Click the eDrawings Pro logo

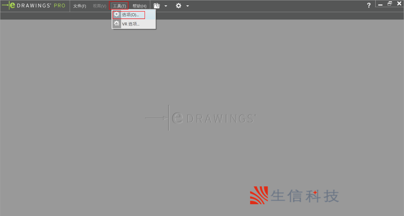tap(34, 5)
